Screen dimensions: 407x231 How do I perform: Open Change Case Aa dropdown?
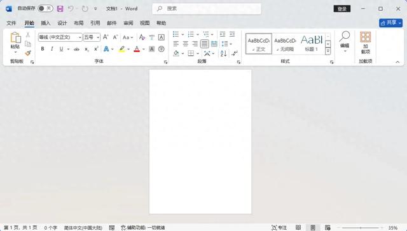coord(128,37)
